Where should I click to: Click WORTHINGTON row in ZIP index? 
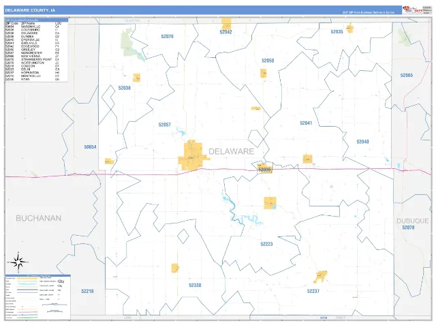pos(33,63)
